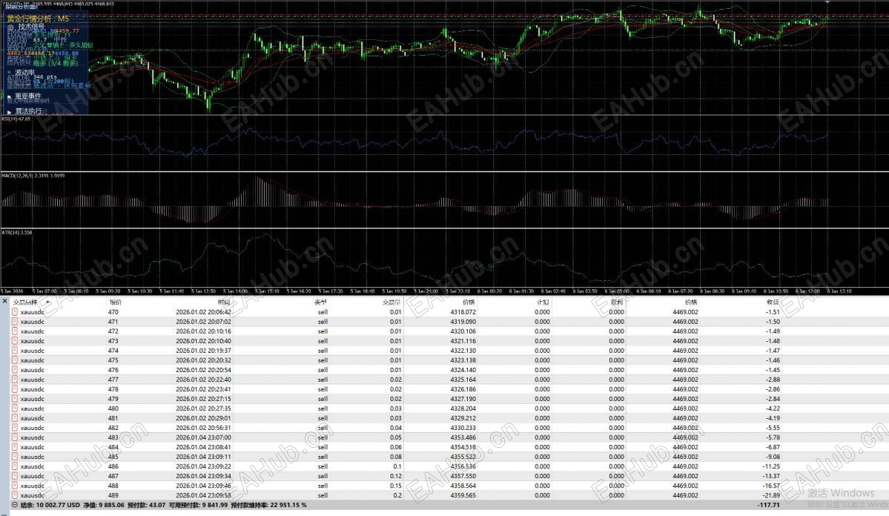Screen dimensions: 889x516
Task: Select open price 4330.233 cell
Action: [x=463, y=428]
